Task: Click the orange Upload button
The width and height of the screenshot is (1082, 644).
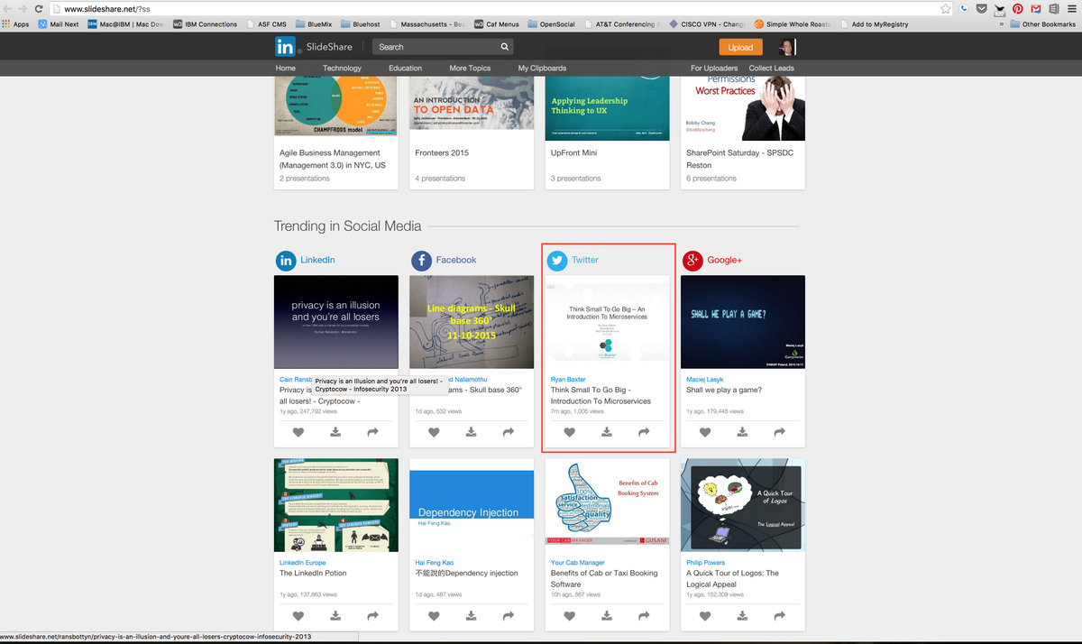Action: click(741, 47)
